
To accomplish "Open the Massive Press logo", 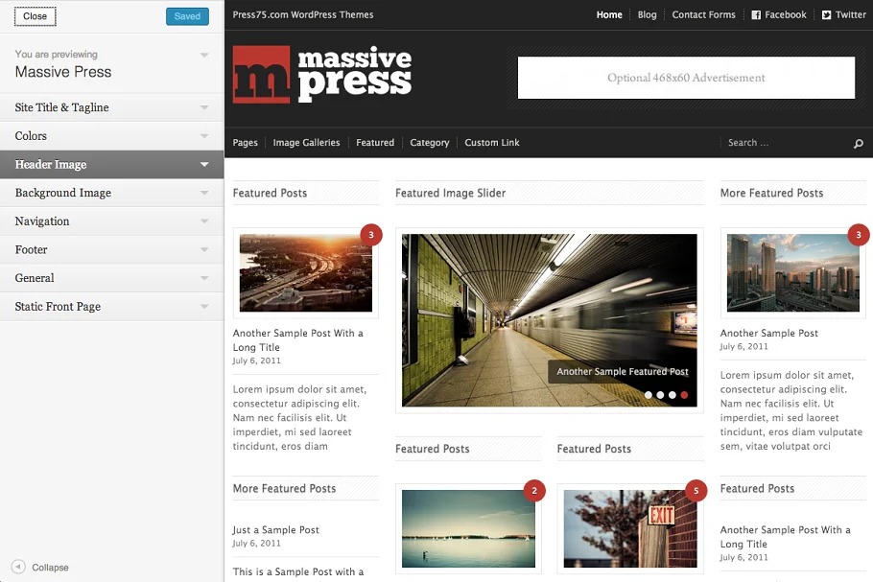I will (x=322, y=74).
